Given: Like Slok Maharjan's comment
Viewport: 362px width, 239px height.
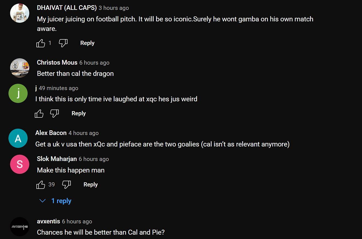Looking at the screenshot, I should 41,185.
